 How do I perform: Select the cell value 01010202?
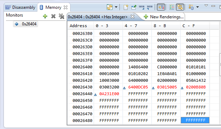[x=138, y=74]
